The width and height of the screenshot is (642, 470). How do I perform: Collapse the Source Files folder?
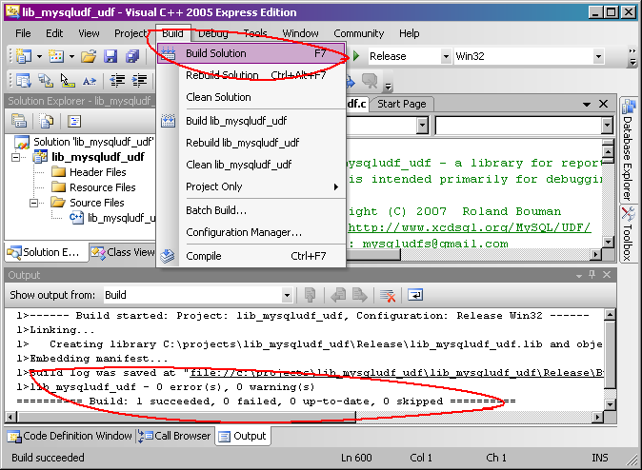33,203
